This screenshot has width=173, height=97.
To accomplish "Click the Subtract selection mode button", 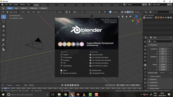I will tap(24, 8).
